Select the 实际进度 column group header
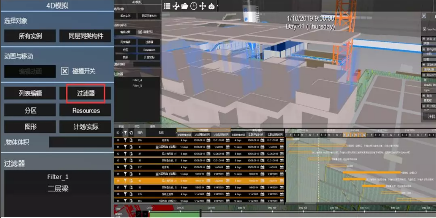Screen dimensions: 436x218 [x=257, y=130]
